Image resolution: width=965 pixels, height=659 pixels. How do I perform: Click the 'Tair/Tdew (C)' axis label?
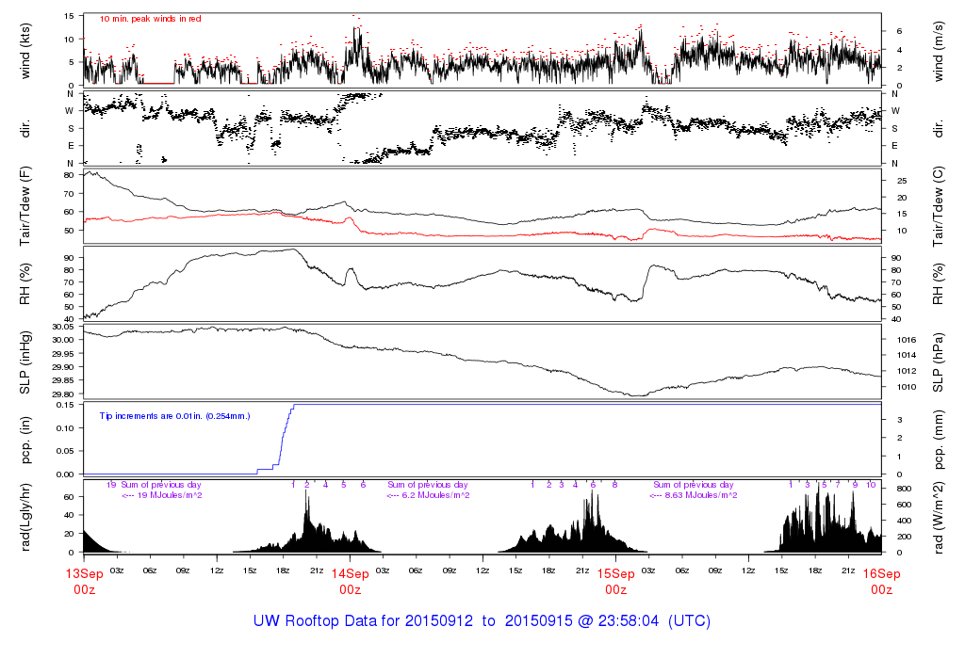pyautogui.click(x=938, y=206)
